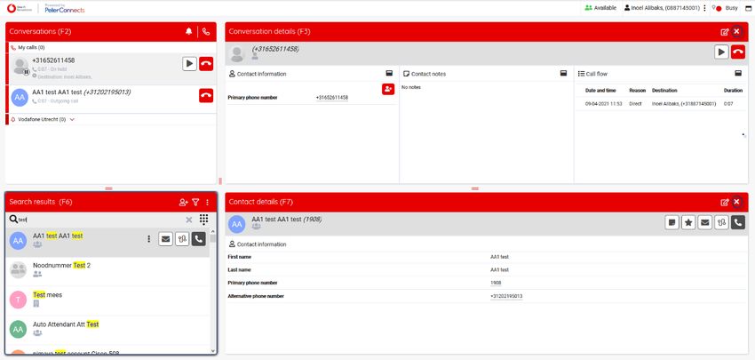Resume the call in Conversation details
The height and width of the screenshot is (360, 755).
pyautogui.click(x=721, y=52)
